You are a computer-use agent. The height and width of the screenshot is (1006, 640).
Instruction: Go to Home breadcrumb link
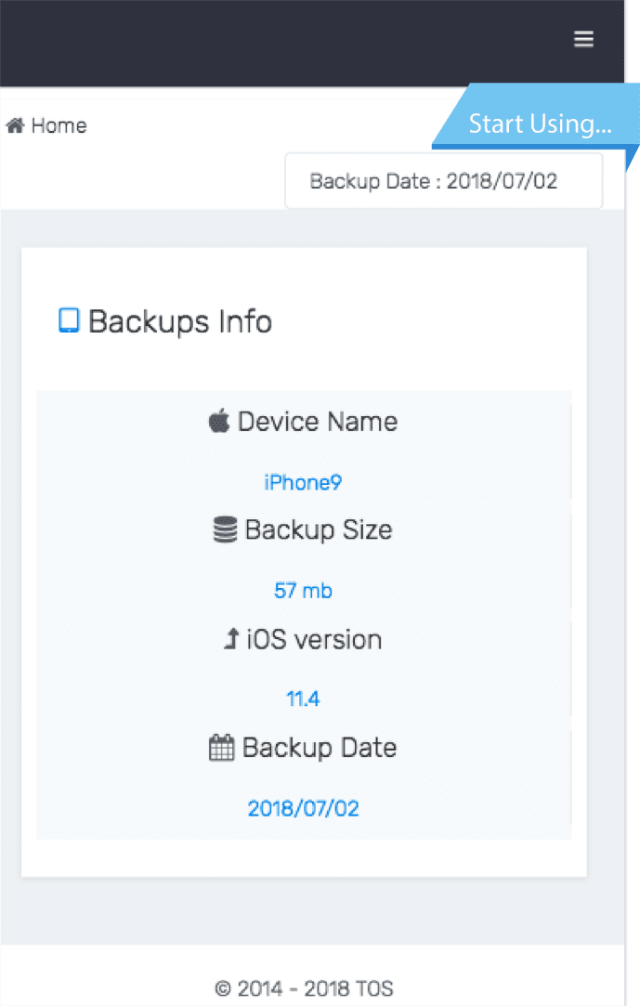pyautogui.click(x=59, y=125)
